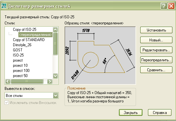Click the styles list scroll up arrow
Viewport: 176px width, 121px height.
(x=55, y=30)
